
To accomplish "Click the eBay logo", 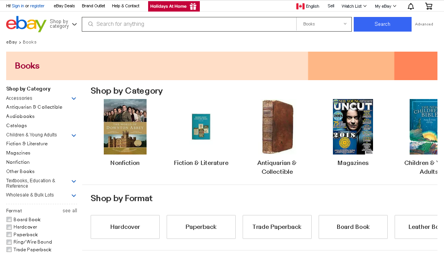I will click(x=26, y=24).
